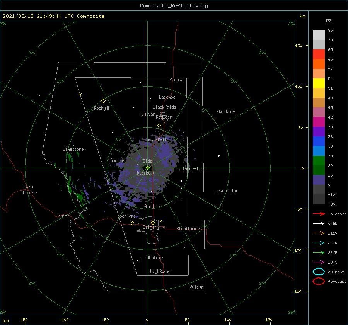Click the Blackfalds town label

tap(164, 107)
